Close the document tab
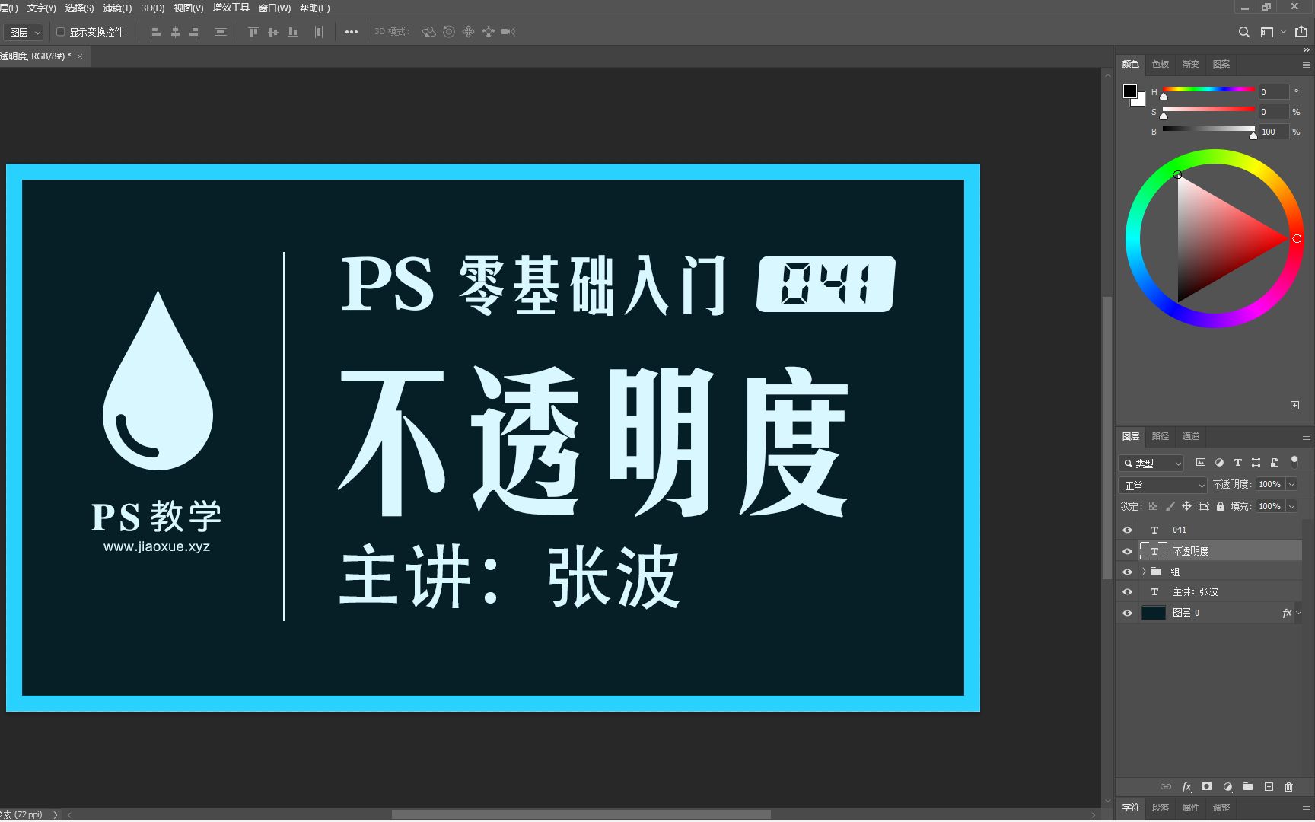Image resolution: width=1315 pixels, height=822 pixels. tap(80, 56)
